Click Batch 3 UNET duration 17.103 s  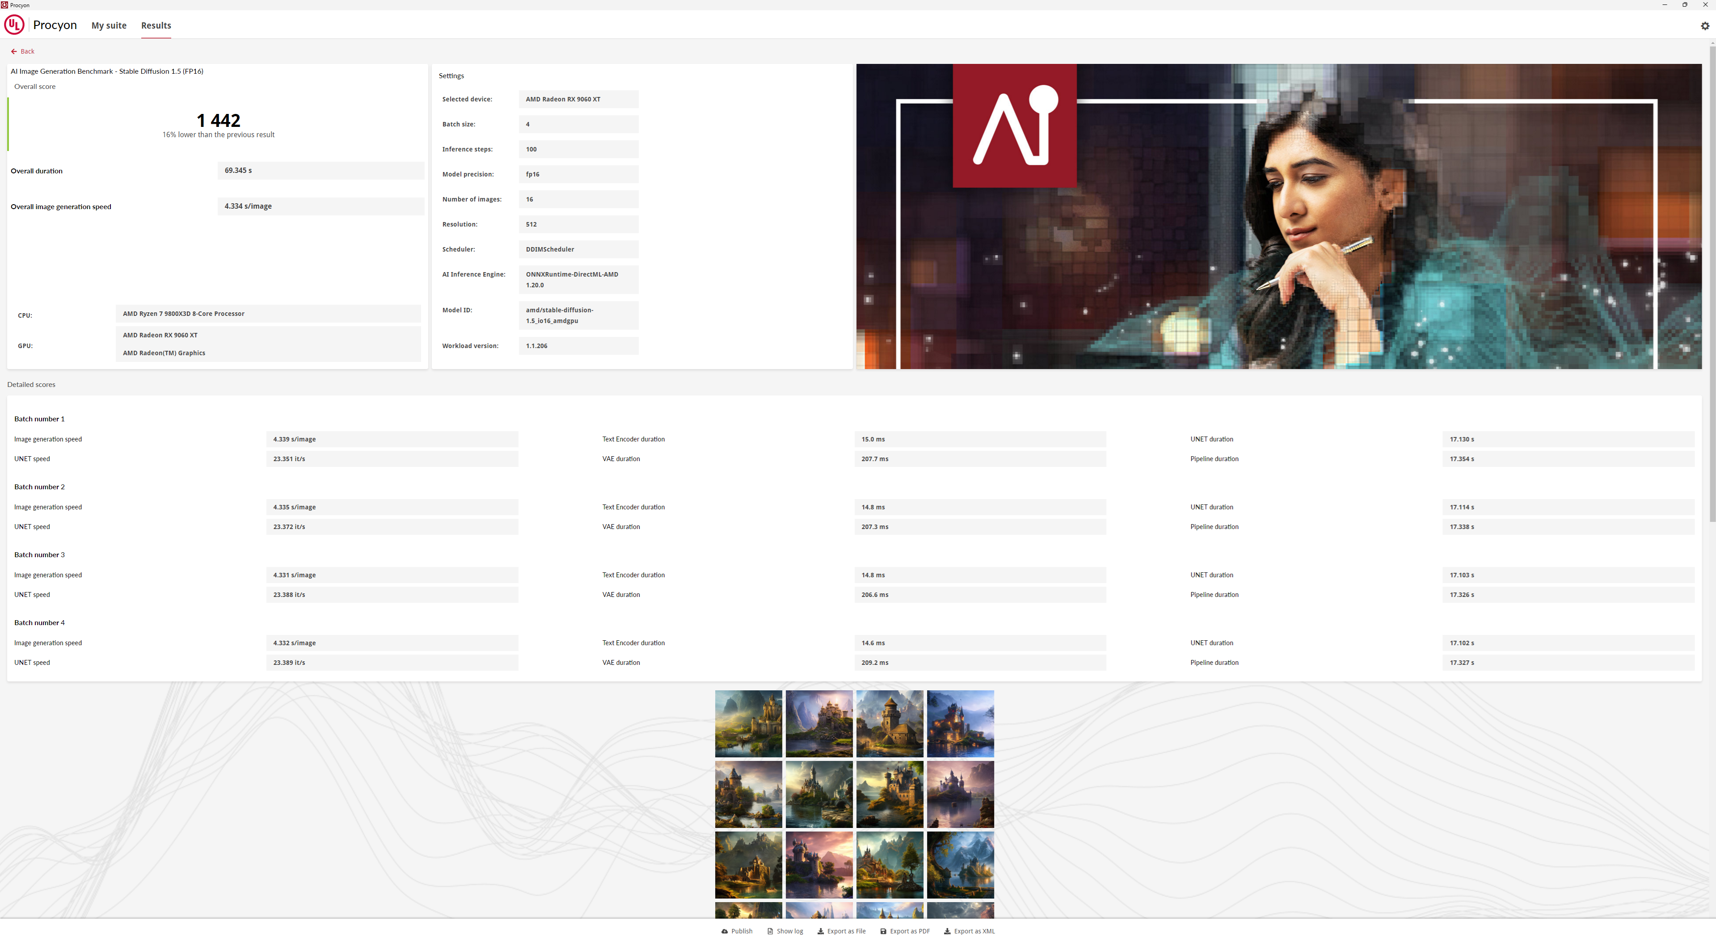click(1568, 576)
